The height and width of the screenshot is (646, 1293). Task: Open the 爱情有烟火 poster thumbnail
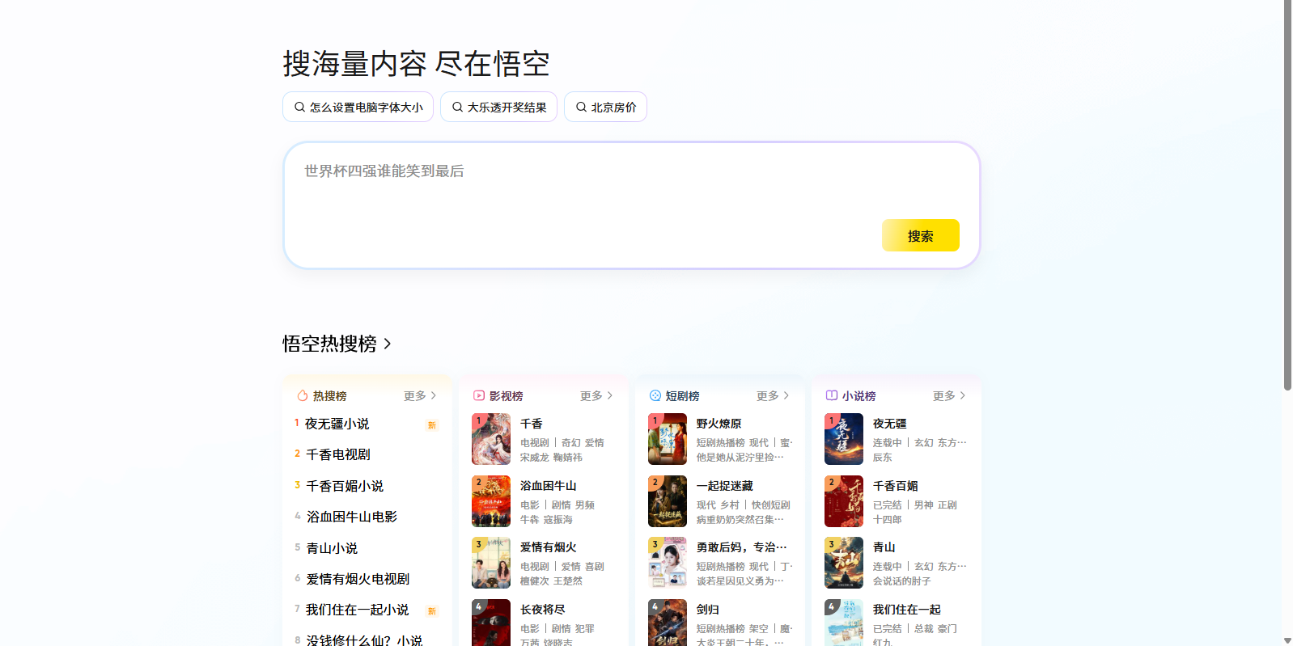[491, 563]
